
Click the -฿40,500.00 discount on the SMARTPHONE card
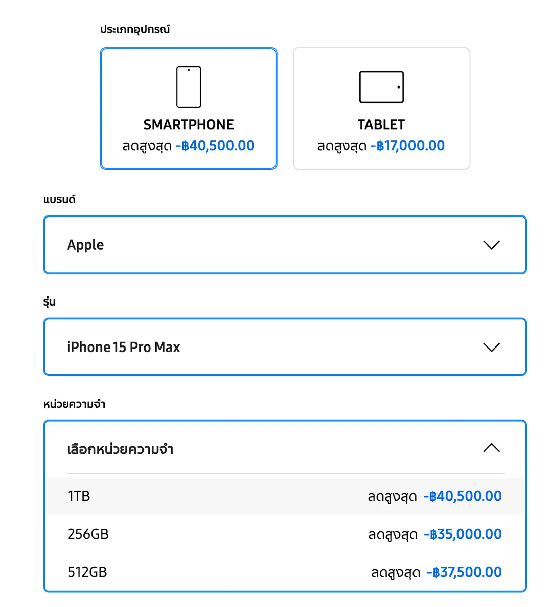click(x=215, y=146)
